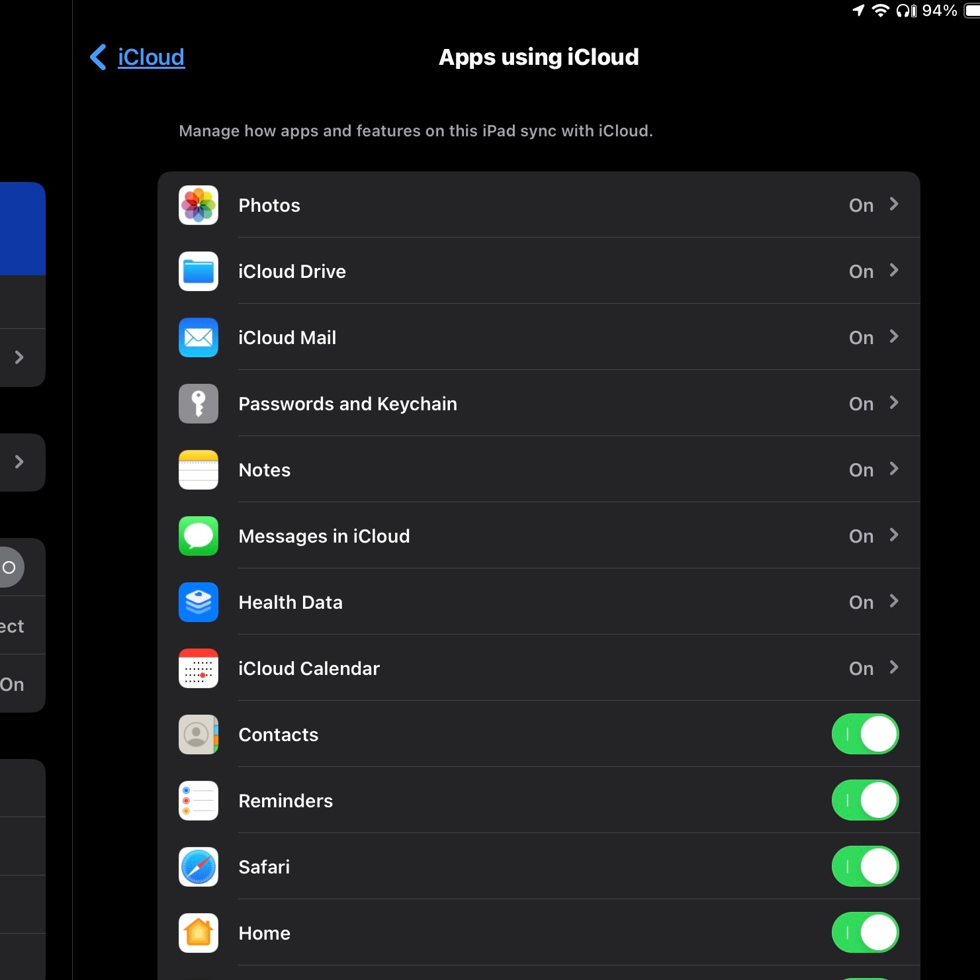Click the Home app house icon
The height and width of the screenshot is (980, 980).
[198, 933]
